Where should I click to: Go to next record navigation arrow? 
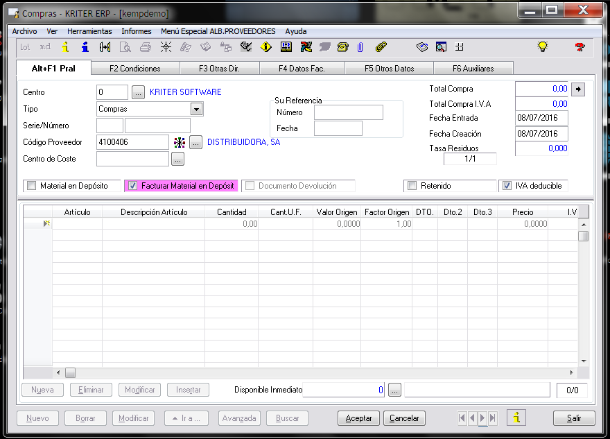point(482,418)
